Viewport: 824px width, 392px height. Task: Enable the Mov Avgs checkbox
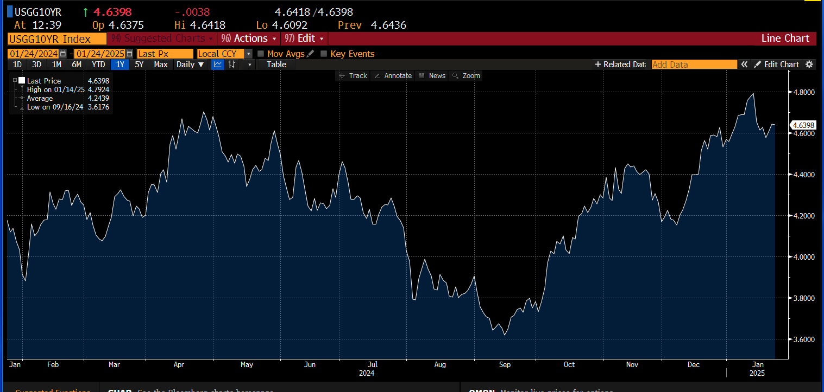(x=261, y=54)
